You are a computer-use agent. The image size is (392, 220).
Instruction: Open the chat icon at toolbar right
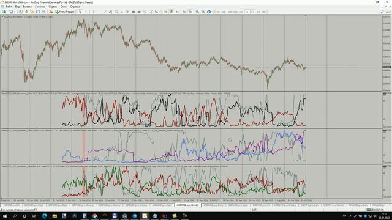click(388, 12)
